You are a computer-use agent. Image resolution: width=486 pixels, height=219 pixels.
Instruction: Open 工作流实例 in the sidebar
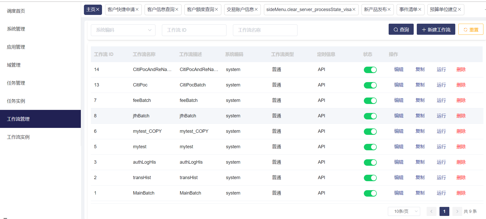(x=40, y=137)
